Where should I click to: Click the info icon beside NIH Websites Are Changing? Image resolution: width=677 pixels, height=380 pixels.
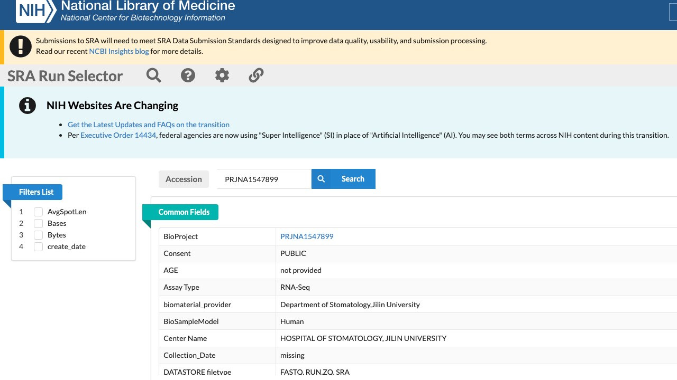tap(28, 106)
